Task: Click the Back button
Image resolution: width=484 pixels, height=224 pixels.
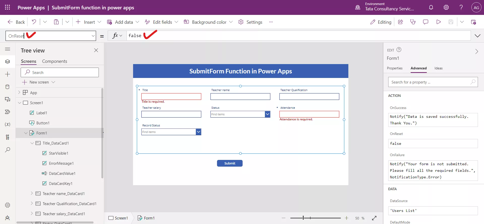Action: (x=16, y=22)
